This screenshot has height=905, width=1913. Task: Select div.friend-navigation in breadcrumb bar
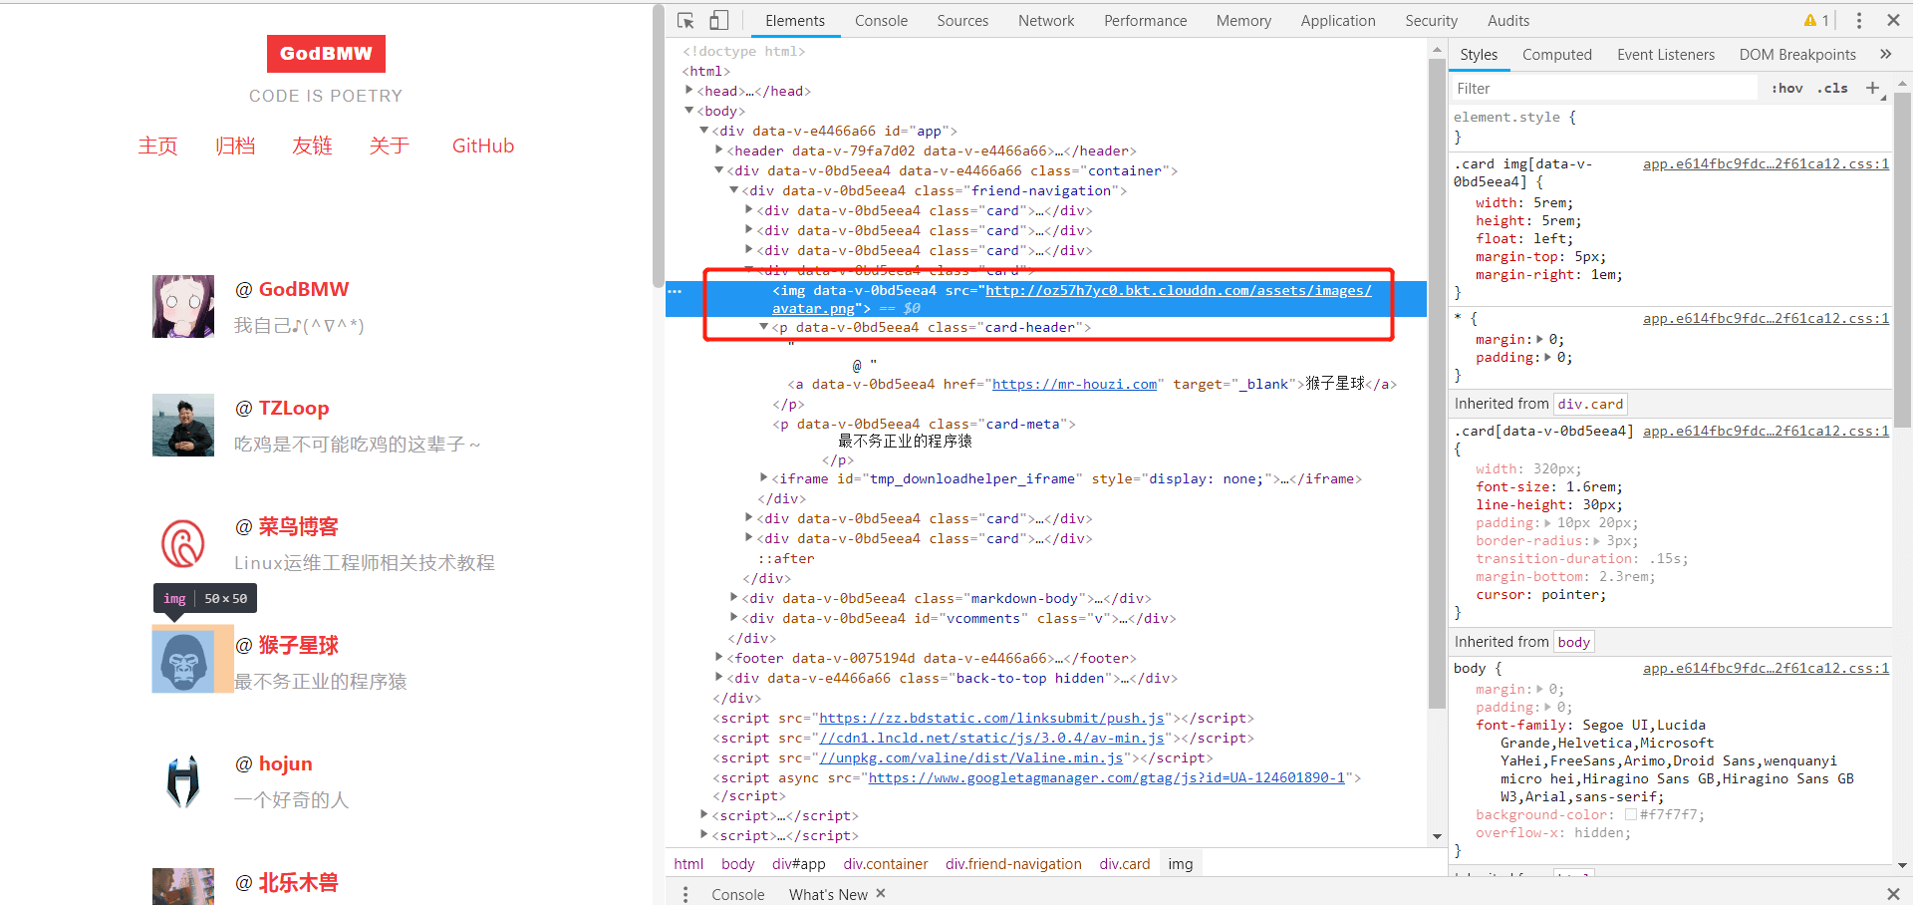(x=1013, y=863)
